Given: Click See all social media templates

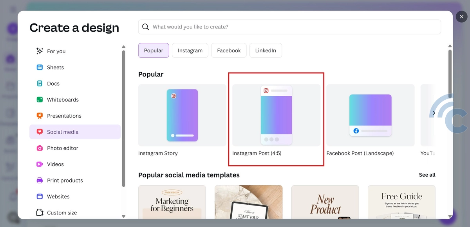Looking at the screenshot, I should (427, 175).
